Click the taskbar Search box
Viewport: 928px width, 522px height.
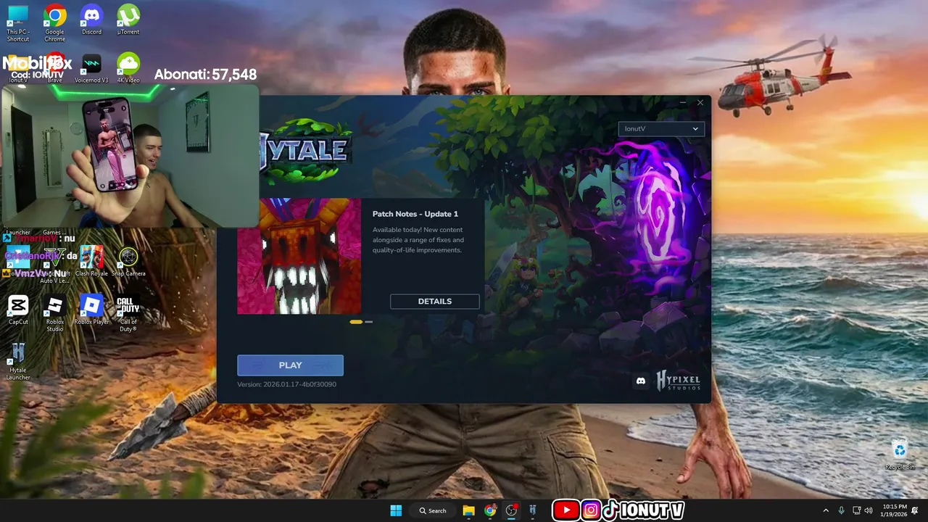433,510
